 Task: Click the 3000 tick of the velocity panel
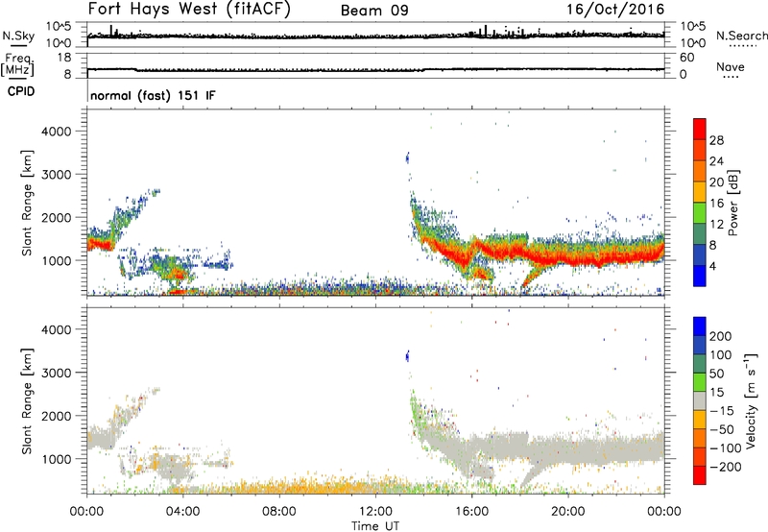tap(57, 373)
